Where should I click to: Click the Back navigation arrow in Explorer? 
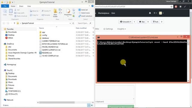4,23
